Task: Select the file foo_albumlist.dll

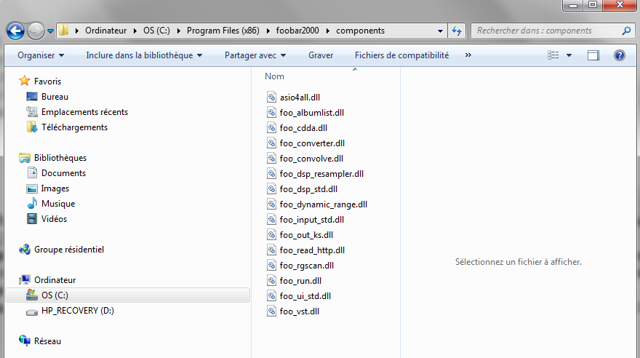Action: click(x=312, y=113)
